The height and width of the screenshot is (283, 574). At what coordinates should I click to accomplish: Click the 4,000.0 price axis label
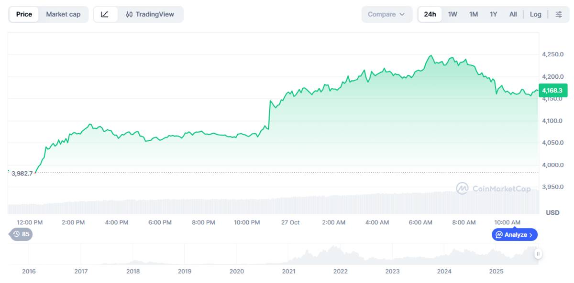552,165
